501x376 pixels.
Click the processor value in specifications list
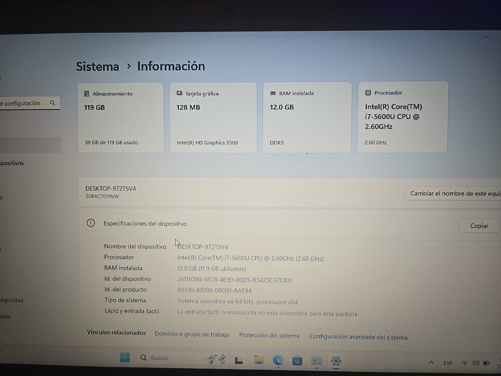point(250,258)
